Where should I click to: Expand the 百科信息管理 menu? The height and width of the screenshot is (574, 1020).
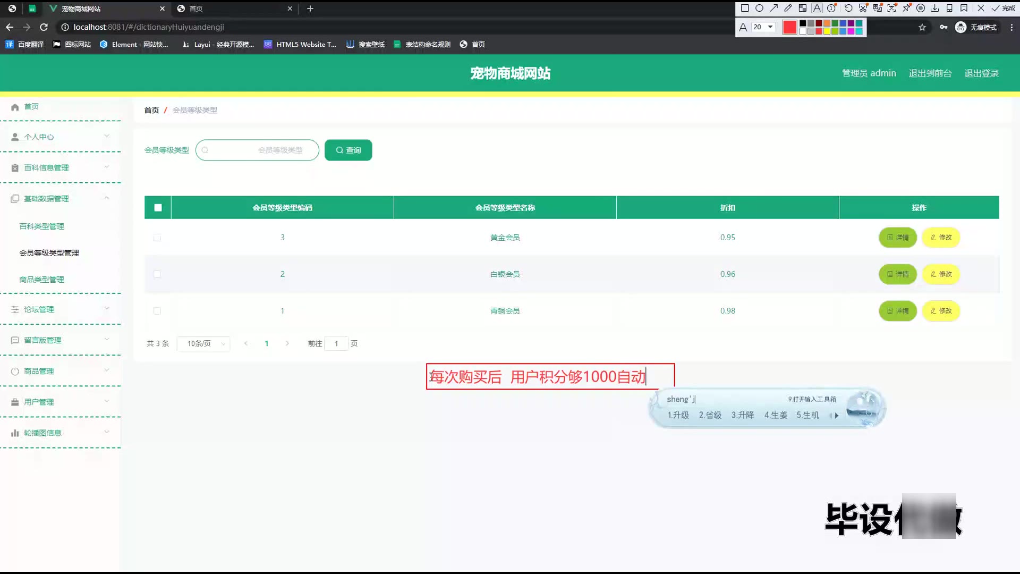61,167
